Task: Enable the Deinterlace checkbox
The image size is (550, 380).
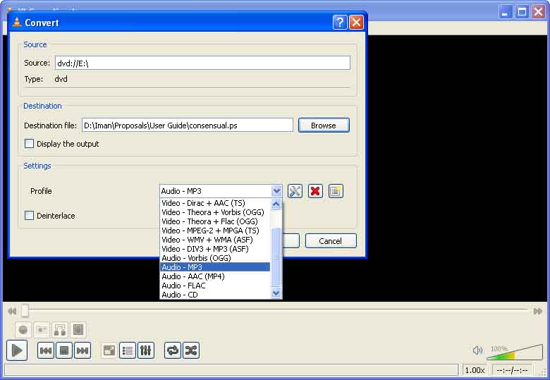Action: [29, 216]
